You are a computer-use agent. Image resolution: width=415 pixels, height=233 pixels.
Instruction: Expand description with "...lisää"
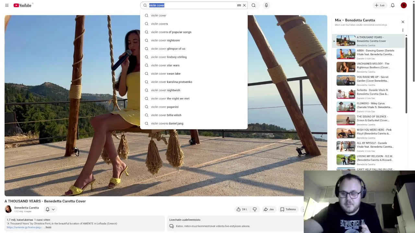(x=47, y=227)
